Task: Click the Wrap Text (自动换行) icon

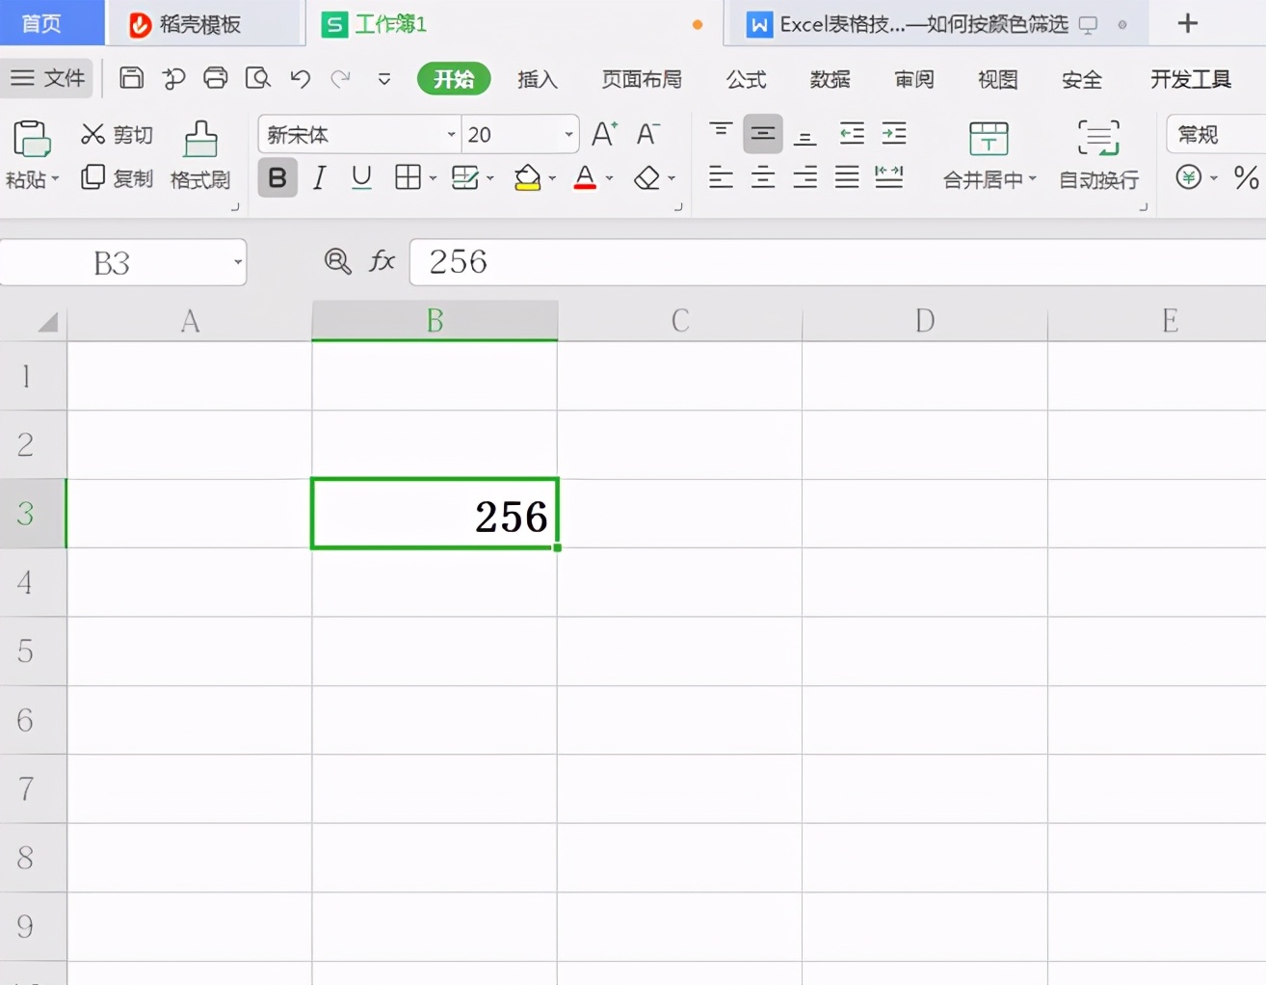Action: 1097,154
